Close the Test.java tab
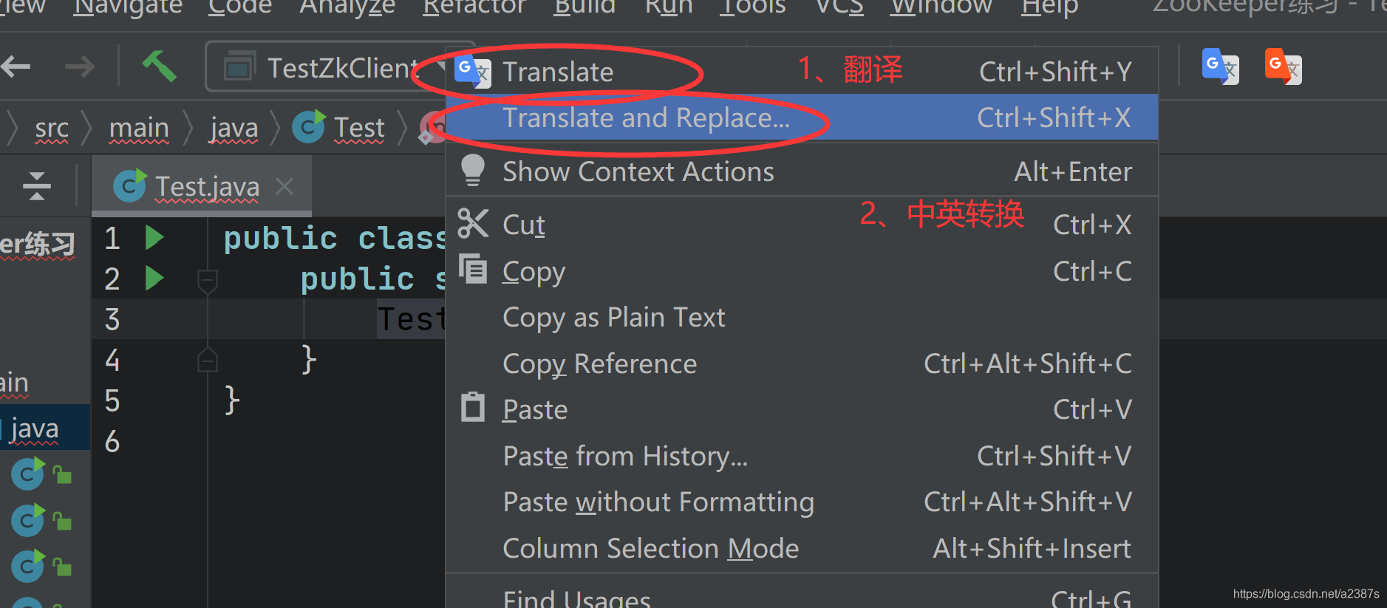The height and width of the screenshot is (608, 1387). [284, 186]
